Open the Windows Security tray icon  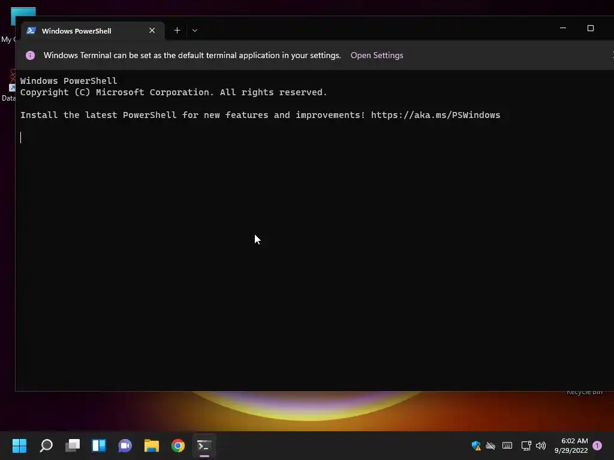[x=476, y=446]
